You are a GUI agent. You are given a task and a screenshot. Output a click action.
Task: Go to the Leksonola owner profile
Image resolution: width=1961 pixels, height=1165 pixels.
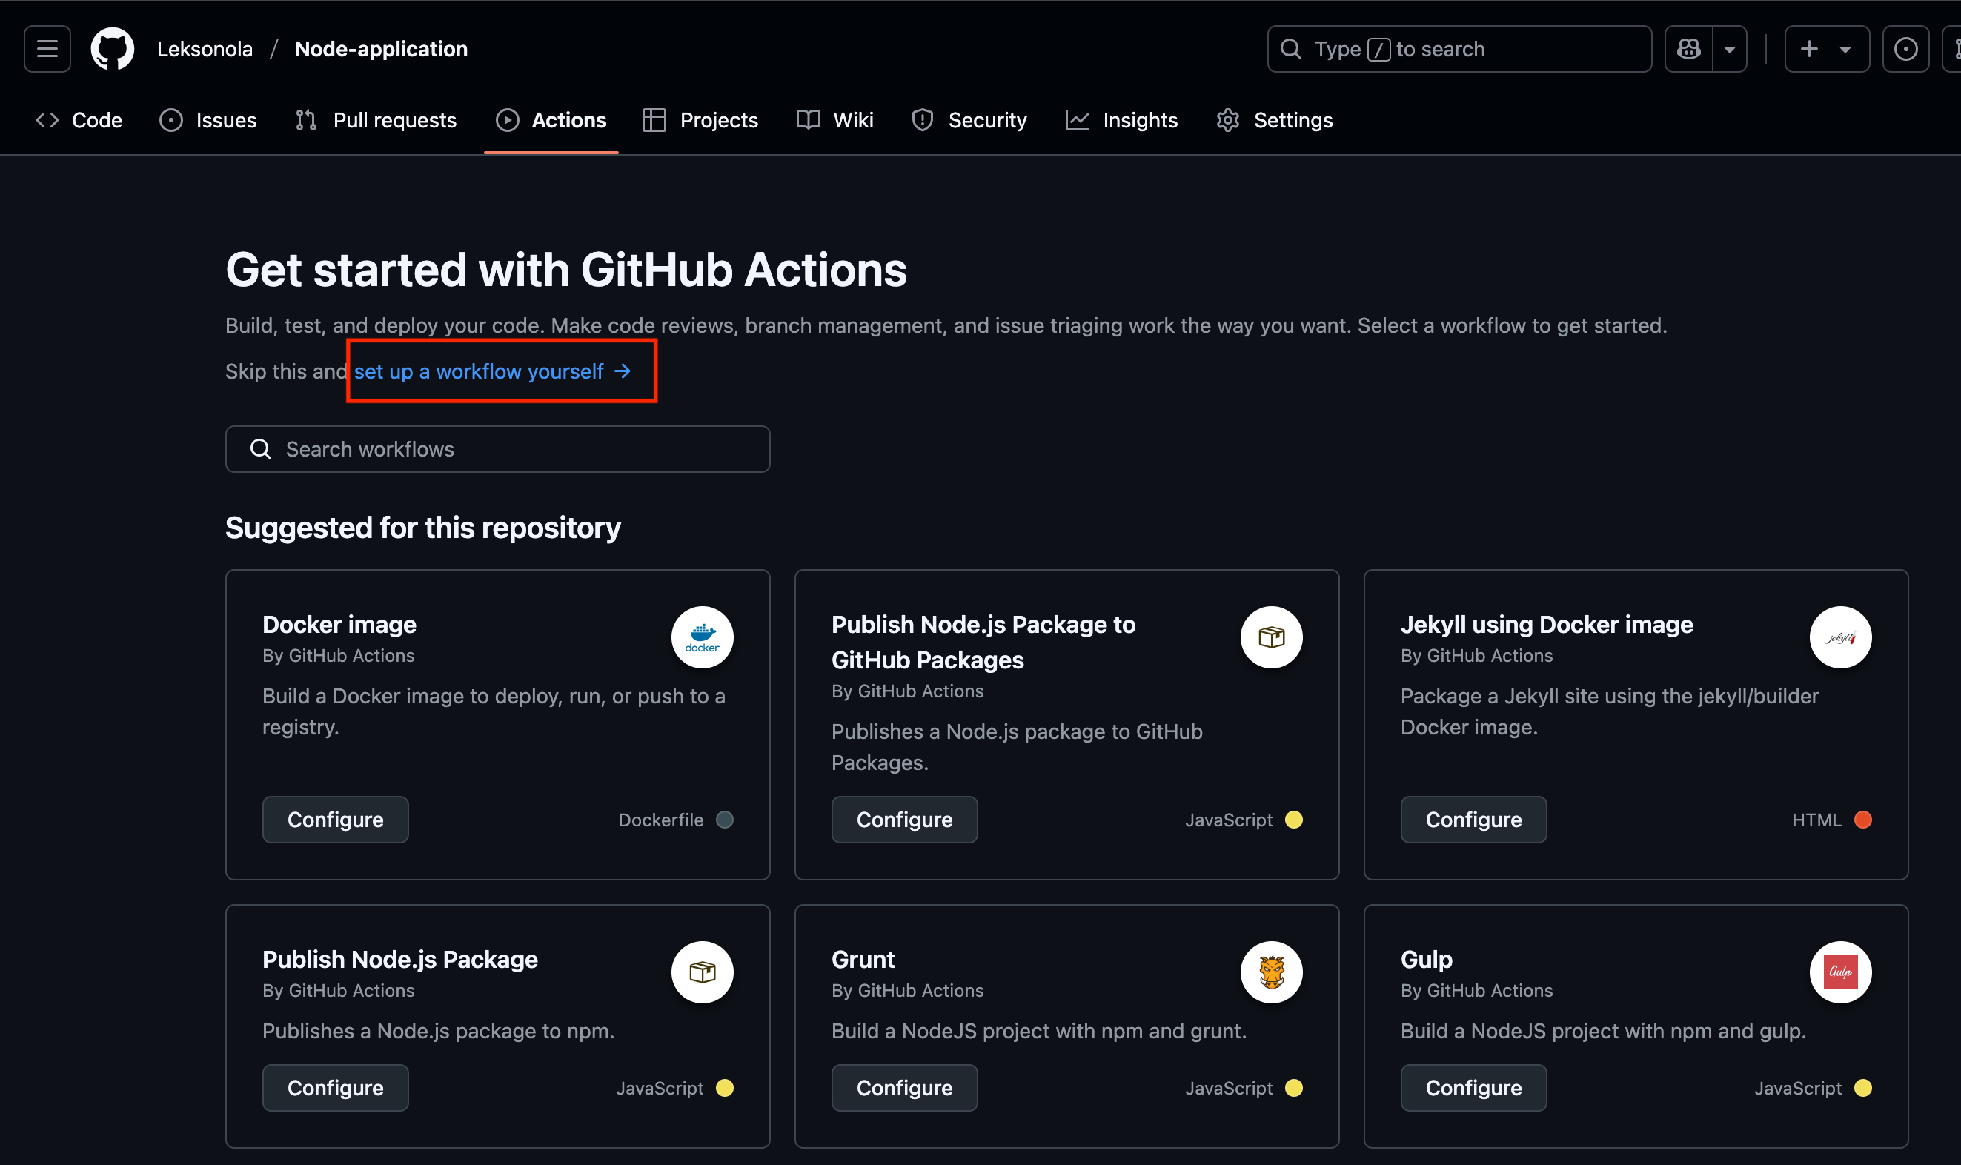[204, 49]
